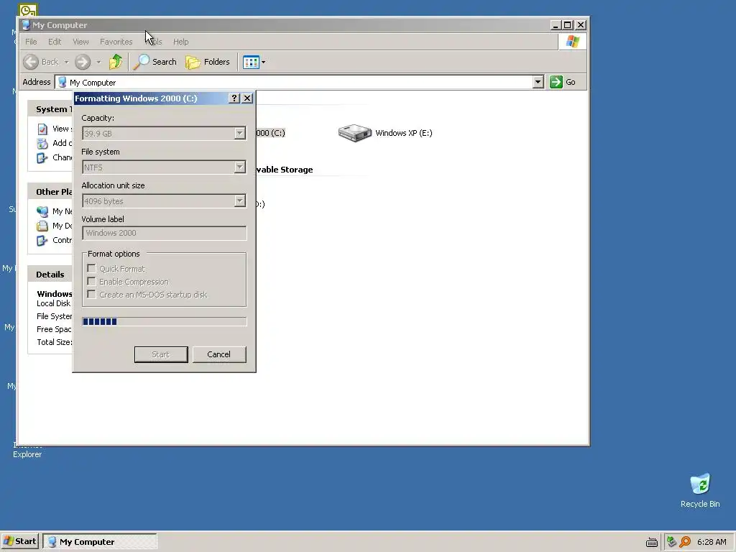Click the green Go button
The width and height of the screenshot is (736, 552).
[x=563, y=82]
